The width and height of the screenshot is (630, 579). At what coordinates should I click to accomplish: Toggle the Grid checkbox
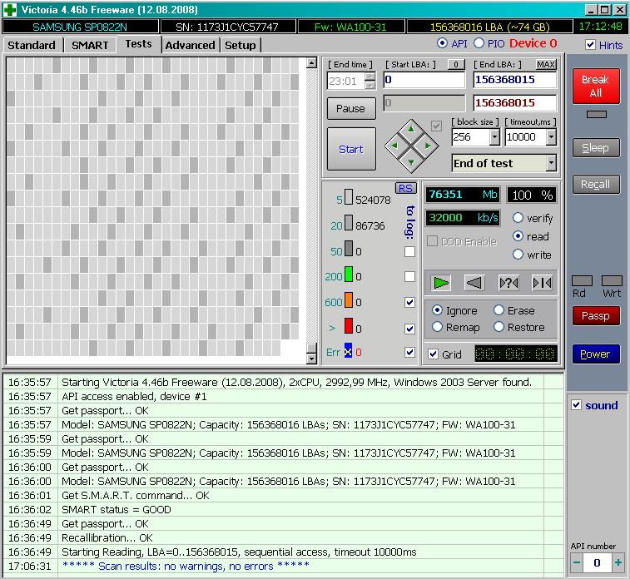[433, 354]
